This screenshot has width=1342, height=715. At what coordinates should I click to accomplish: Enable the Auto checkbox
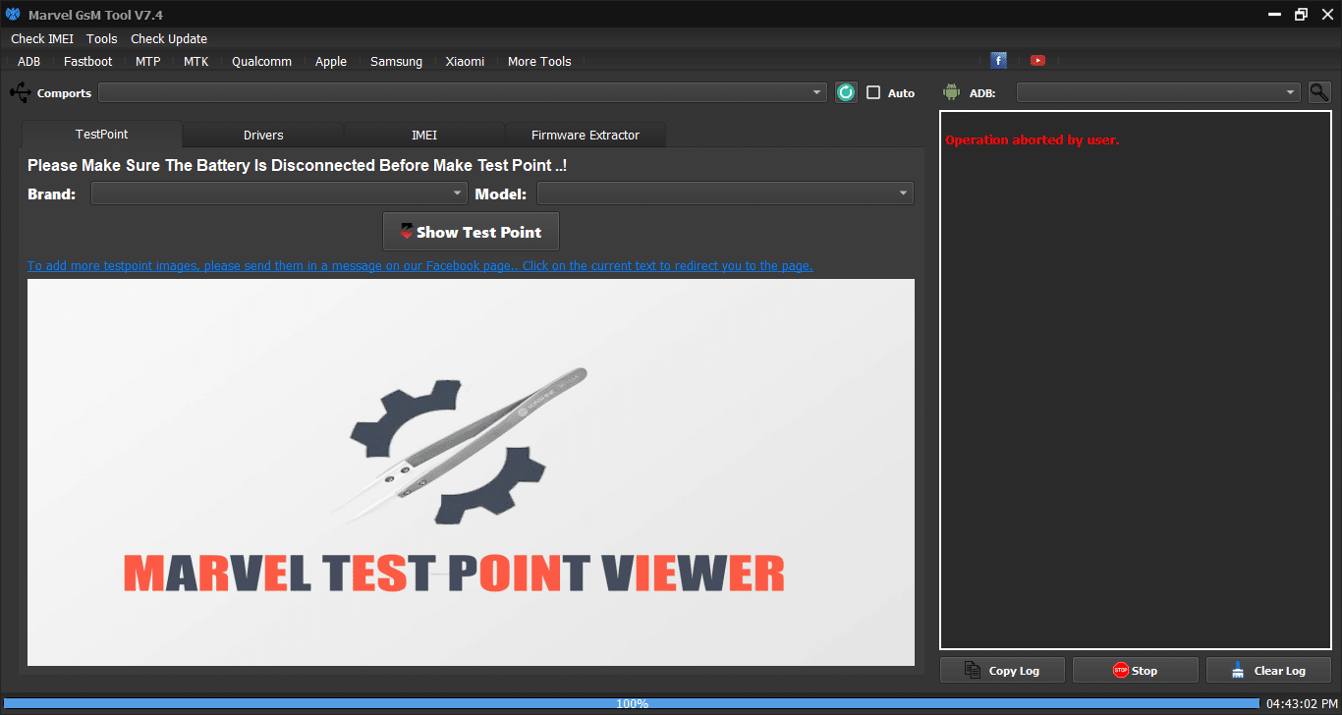coord(873,93)
